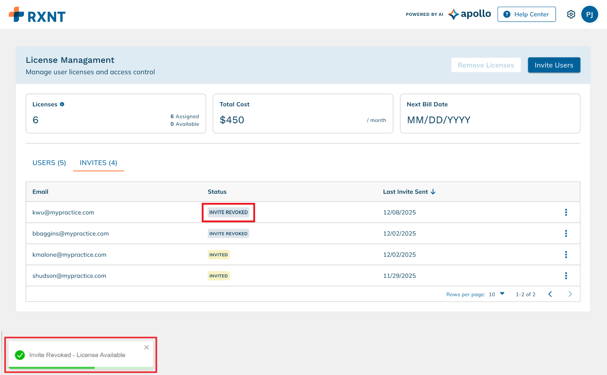Click the Status column header

pos(217,192)
